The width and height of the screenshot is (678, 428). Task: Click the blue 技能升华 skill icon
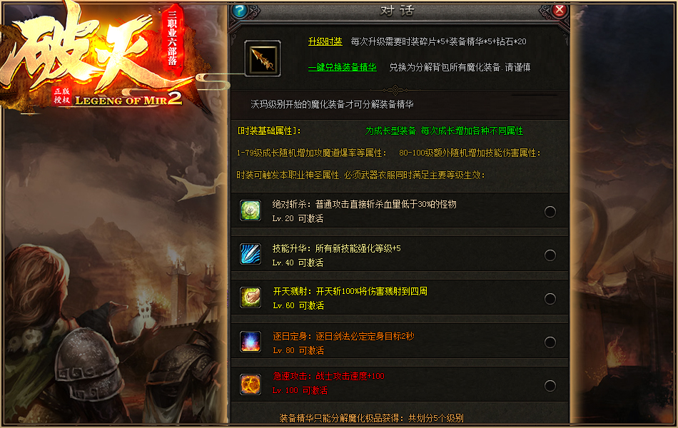point(251,254)
